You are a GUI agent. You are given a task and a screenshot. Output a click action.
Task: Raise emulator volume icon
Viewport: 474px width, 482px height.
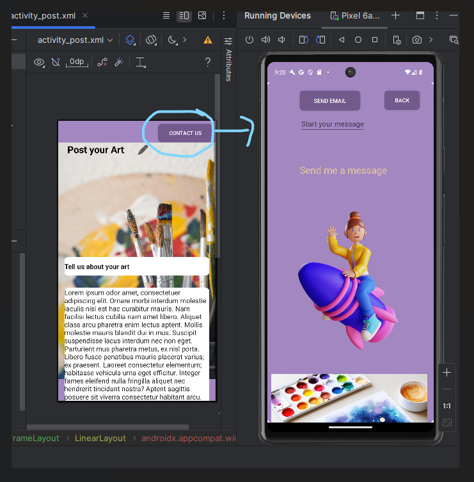pos(265,40)
